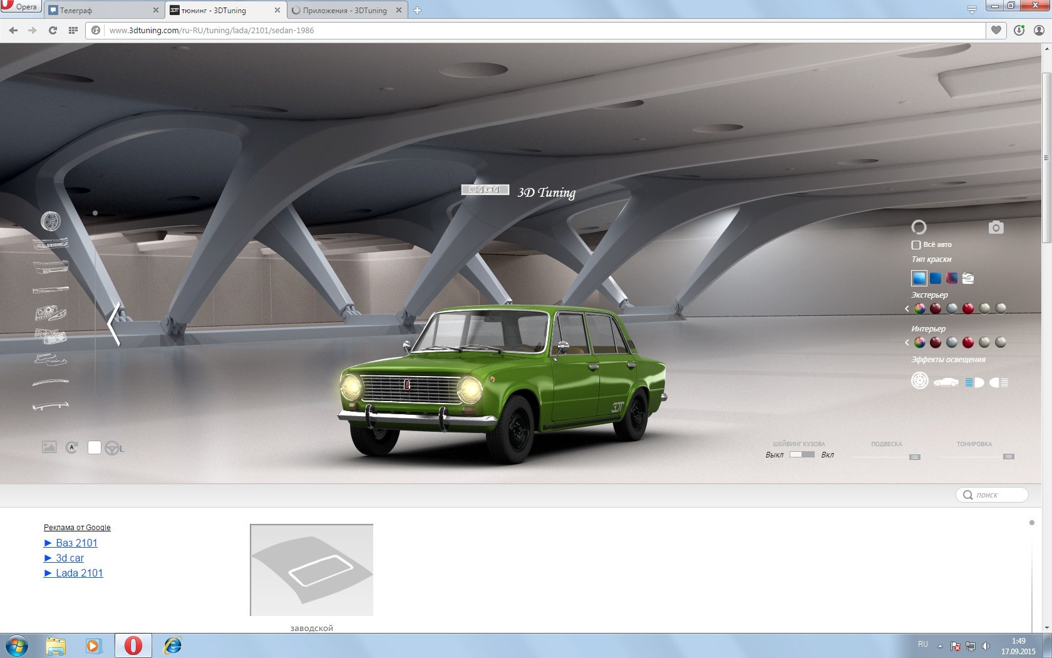Select the vinyl wrap paint type
Screen dimensions: 1052x658
click(x=968, y=278)
